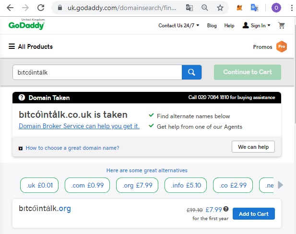Show price info tooltip next to £7.99
The height and width of the screenshot is (234, 296).
tap(226, 209)
